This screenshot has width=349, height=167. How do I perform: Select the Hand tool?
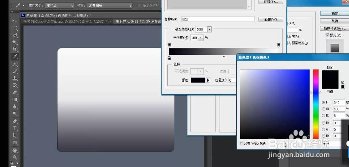click(15, 150)
